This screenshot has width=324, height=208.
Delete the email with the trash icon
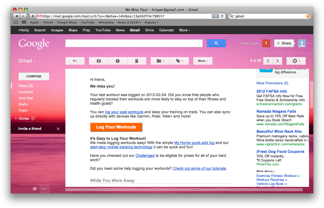[x=137, y=61]
